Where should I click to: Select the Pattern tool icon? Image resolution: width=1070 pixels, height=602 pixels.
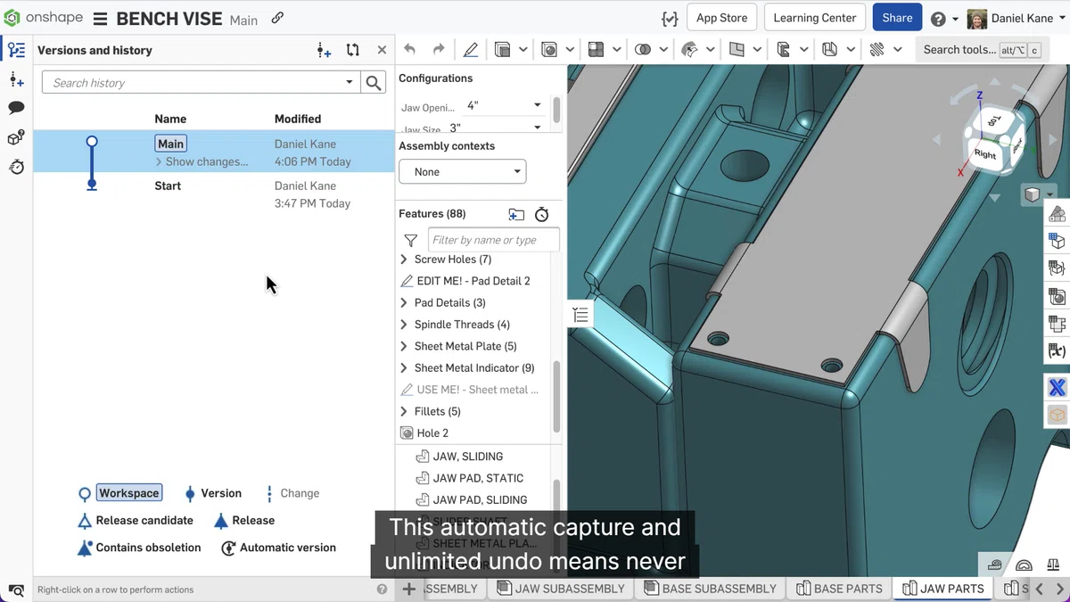[x=597, y=50]
